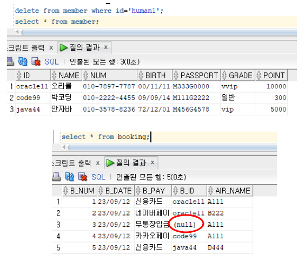
Task: Select the vvip grade cell
Action: pos(238,86)
